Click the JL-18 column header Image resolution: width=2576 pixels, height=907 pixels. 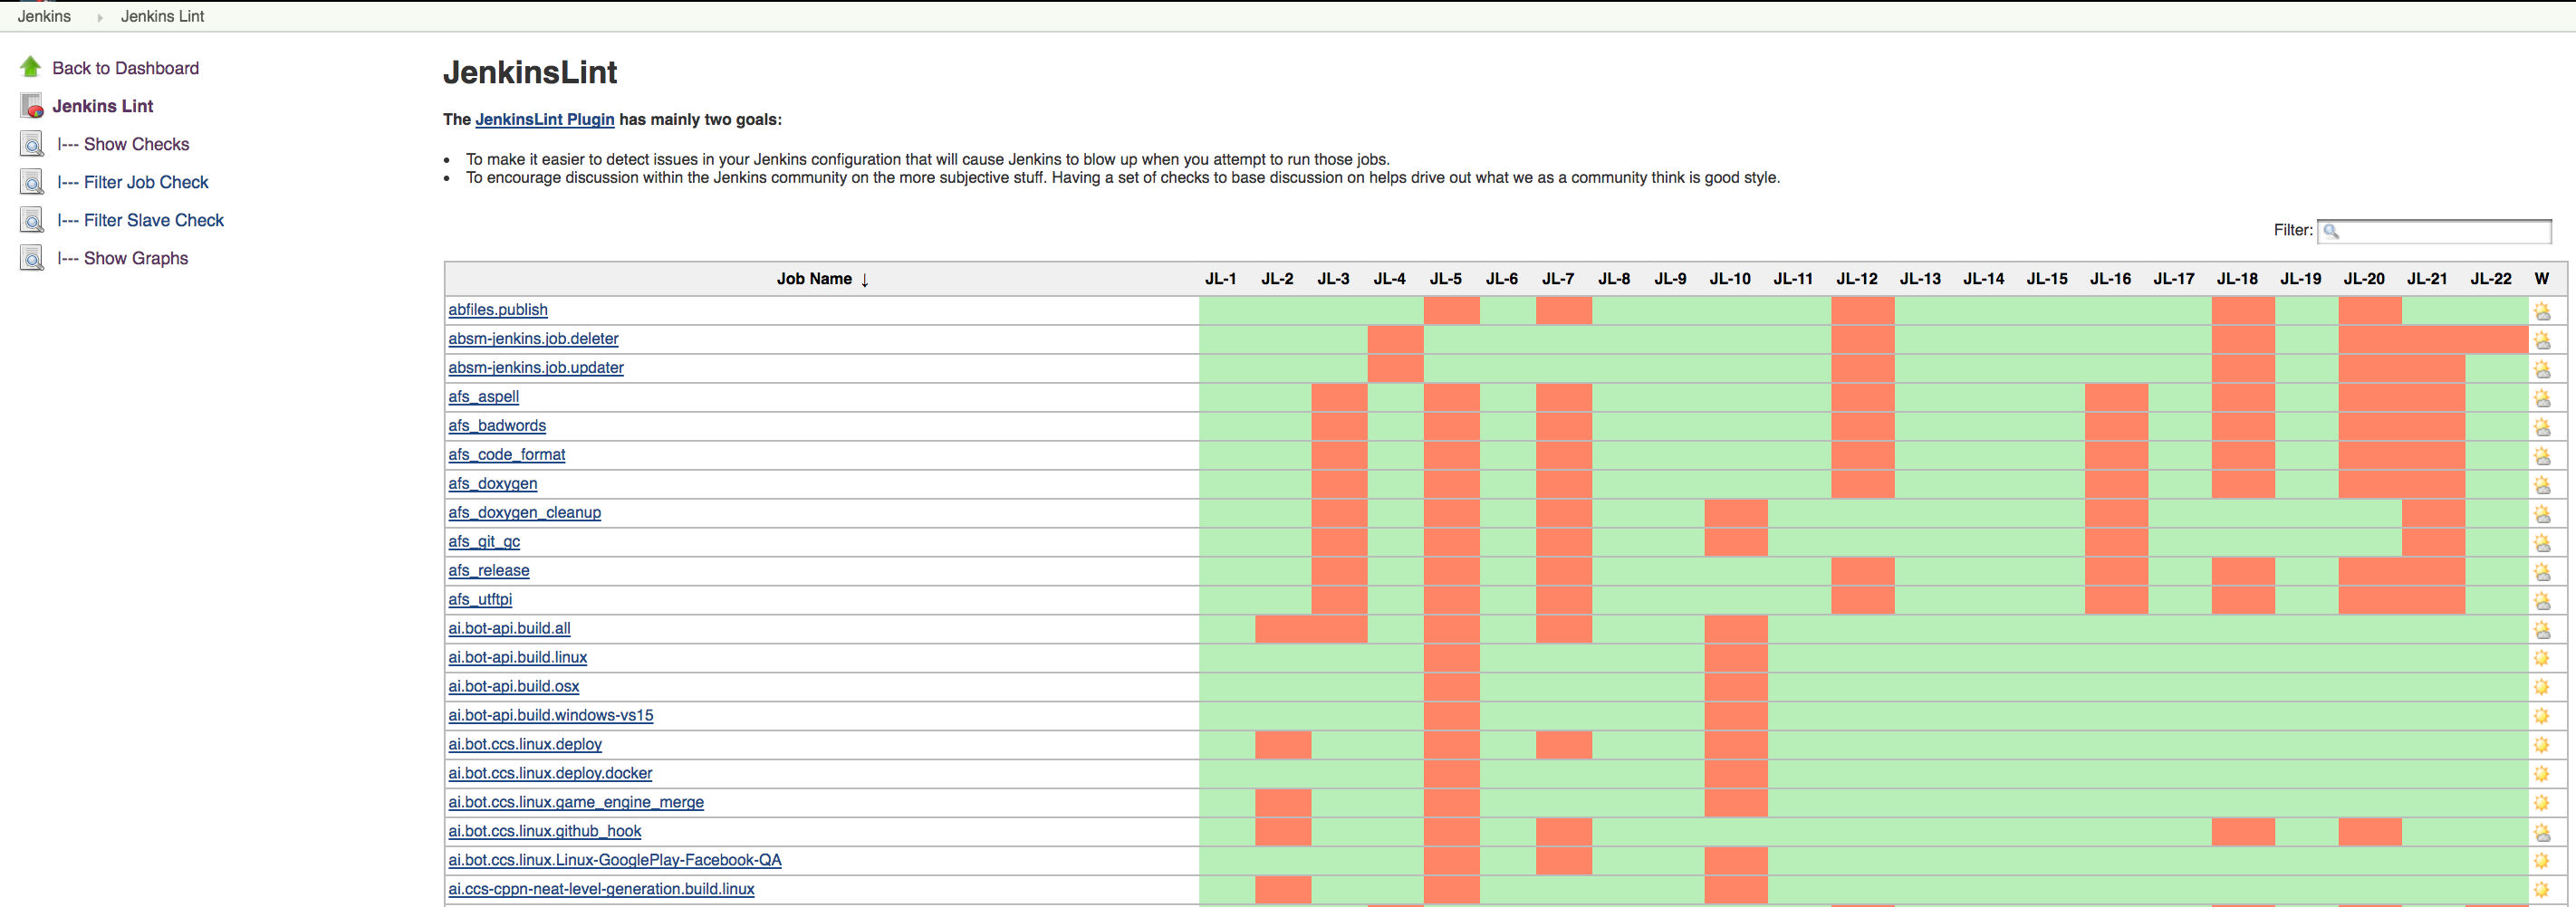[x=2237, y=279]
